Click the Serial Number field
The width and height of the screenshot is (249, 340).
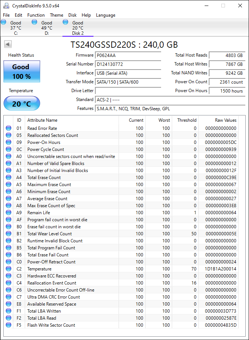tap(128, 64)
